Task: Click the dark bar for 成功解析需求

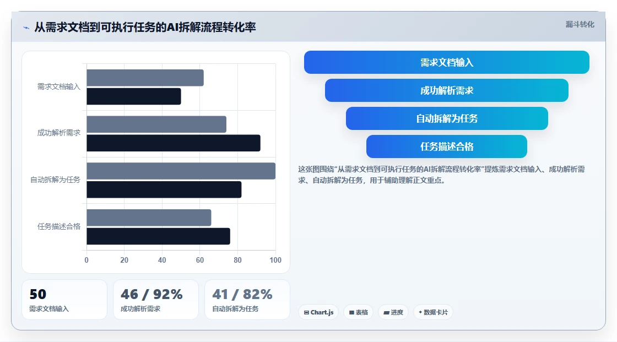Action: point(174,143)
